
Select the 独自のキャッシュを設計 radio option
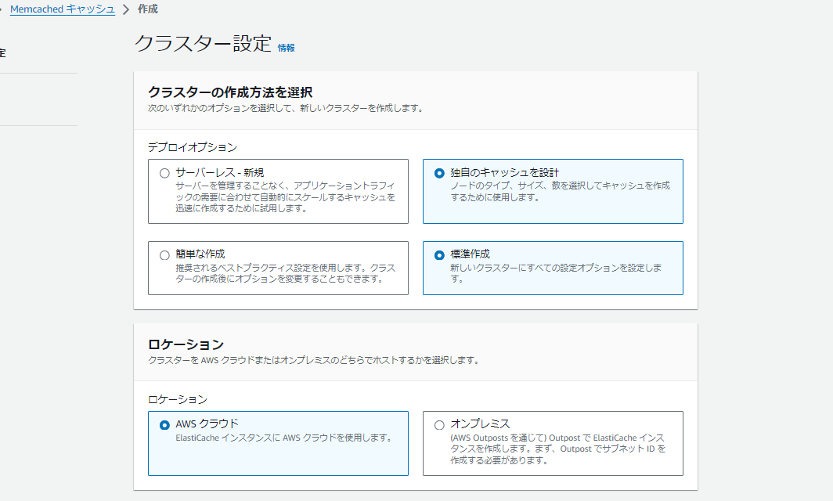pos(439,173)
